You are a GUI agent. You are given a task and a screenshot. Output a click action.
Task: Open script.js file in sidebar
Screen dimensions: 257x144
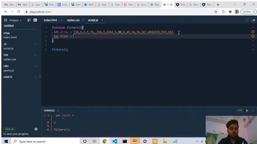click(x=8, y=48)
